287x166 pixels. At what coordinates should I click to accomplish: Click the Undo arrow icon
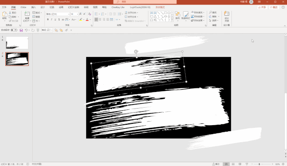tap(26, 30)
